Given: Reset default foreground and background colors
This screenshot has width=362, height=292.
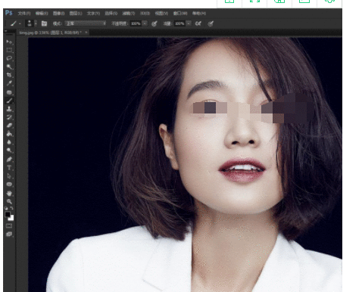Looking at the screenshot, I should point(6,208).
